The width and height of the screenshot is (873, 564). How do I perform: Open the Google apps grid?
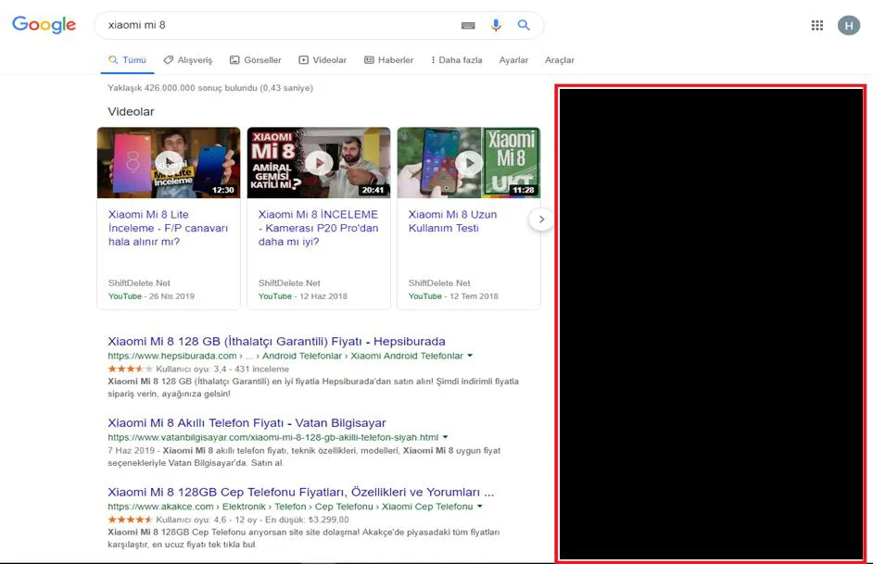[x=816, y=25]
